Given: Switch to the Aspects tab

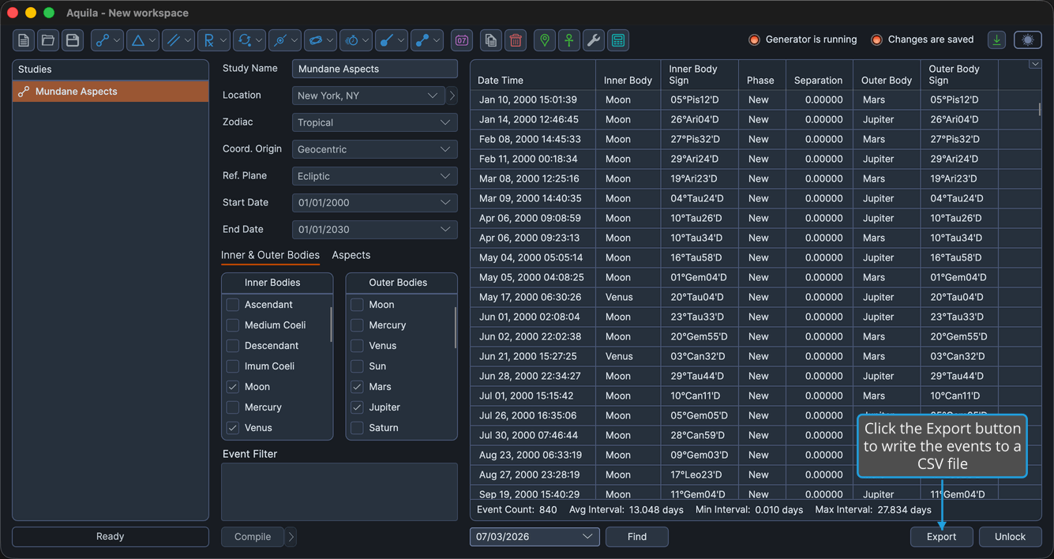Looking at the screenshot, I should pos(351,255).
